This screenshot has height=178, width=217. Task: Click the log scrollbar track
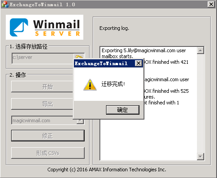[201, 103]
